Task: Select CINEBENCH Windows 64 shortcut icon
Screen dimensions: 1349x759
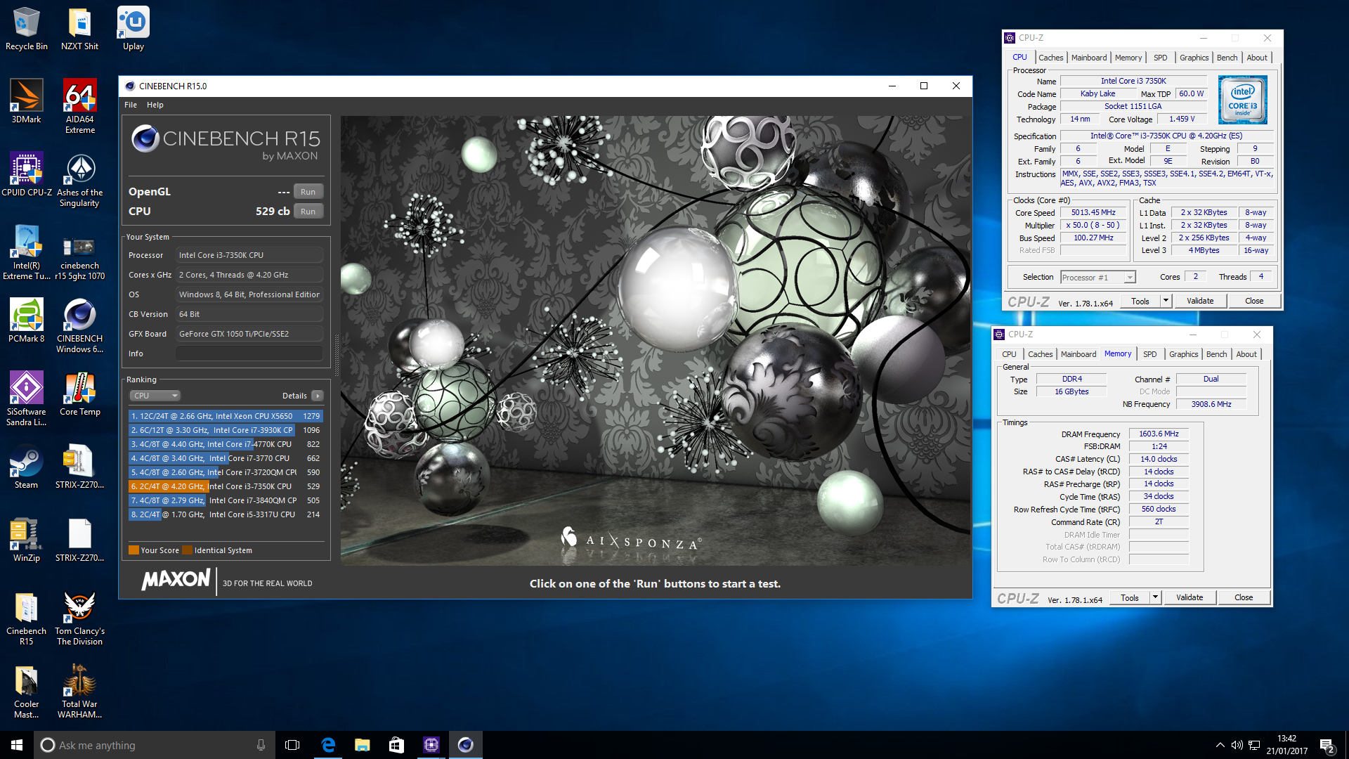Action: [79, 325]
